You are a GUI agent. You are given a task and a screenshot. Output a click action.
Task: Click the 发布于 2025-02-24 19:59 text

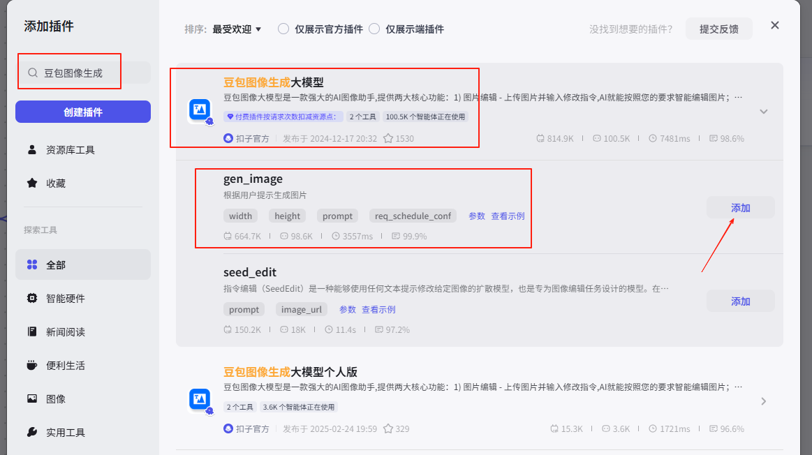(x=330, y=428)
